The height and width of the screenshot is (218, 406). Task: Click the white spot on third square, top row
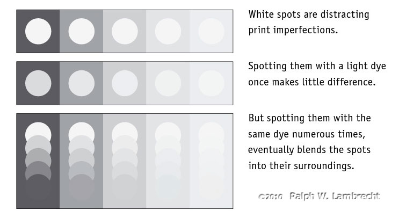pyautogui.click(x=125, y=31)
